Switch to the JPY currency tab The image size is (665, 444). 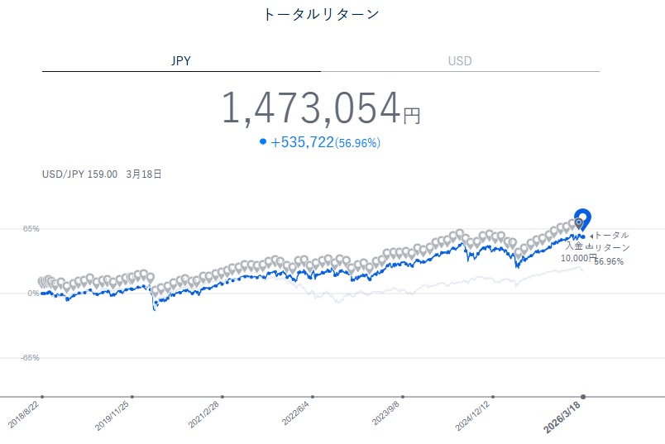click(181, 61)
